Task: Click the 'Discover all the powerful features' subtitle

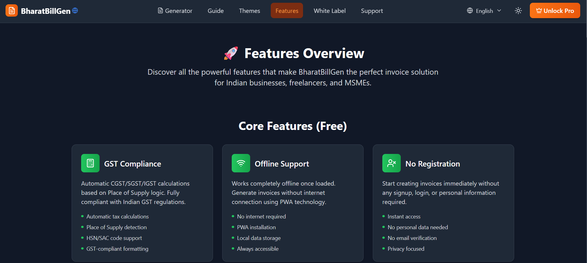Action: coord(293,77)
